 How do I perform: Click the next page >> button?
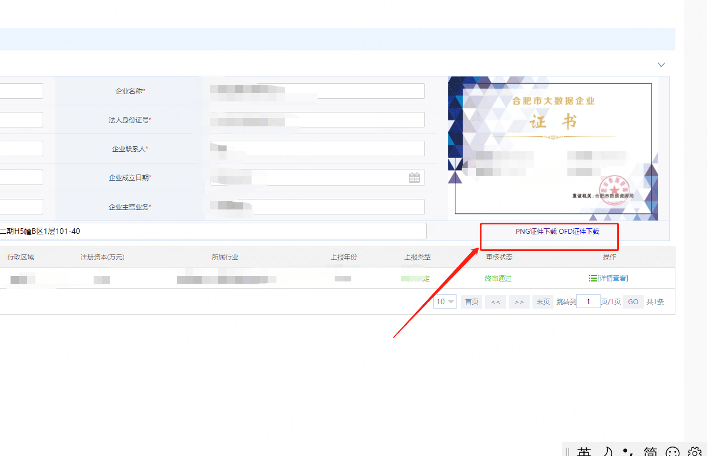point(519,302)
